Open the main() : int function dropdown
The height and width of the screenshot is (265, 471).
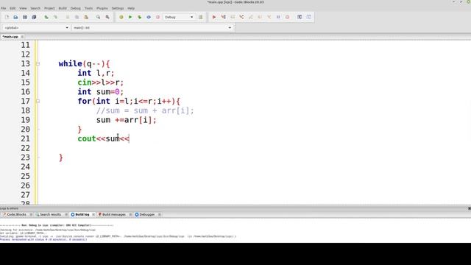(152, 28)
